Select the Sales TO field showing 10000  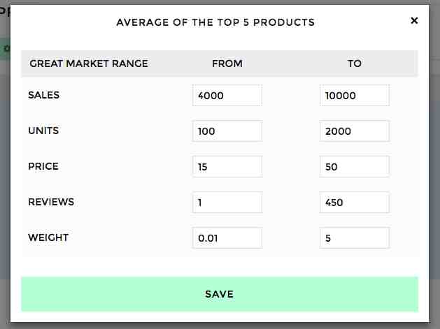355,95
